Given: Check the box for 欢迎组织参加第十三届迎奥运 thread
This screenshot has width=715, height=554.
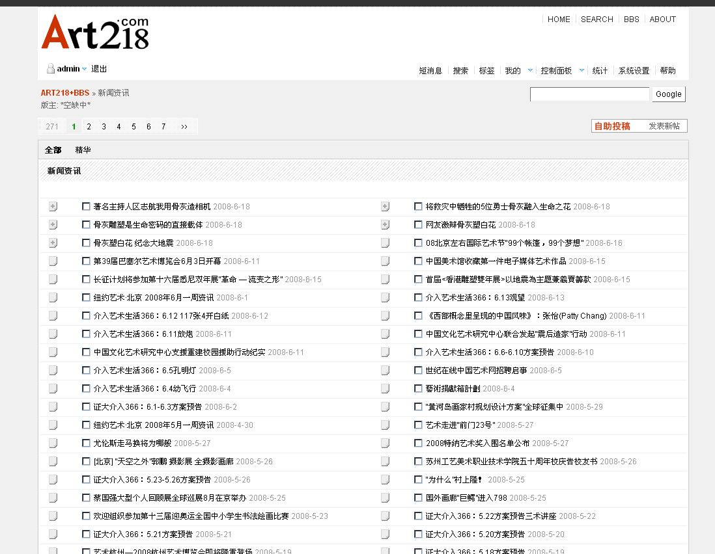Looking at the screenshot, I should (86, 516).
